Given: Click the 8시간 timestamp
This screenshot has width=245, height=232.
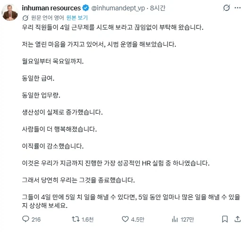Looking at the screenshot, I should pyautogui.click(x=158, y=8).
